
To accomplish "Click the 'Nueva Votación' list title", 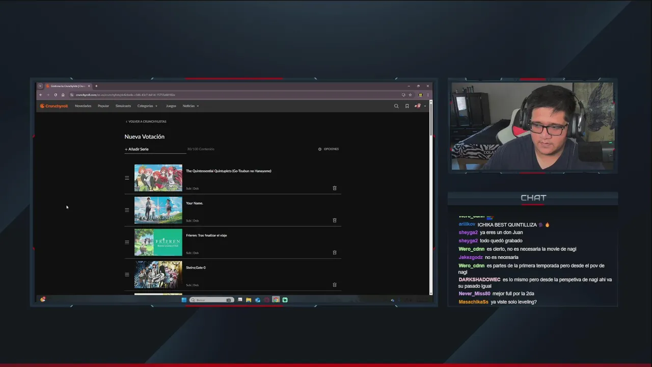I will tap(145, 137).
